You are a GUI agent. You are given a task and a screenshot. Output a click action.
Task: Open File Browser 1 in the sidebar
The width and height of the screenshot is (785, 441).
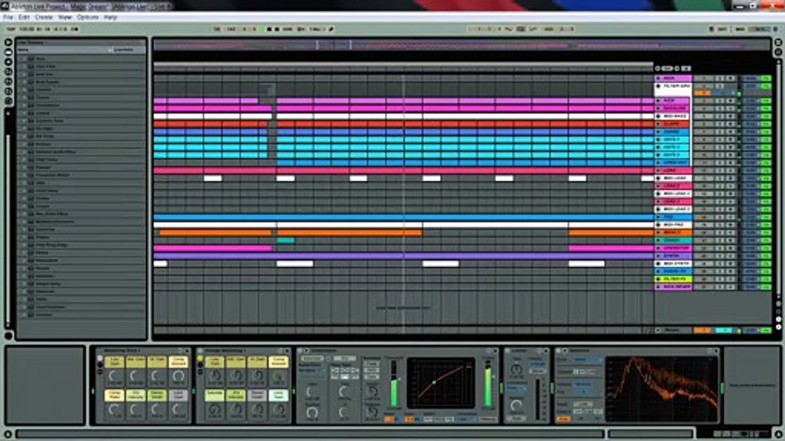point(9,72)
